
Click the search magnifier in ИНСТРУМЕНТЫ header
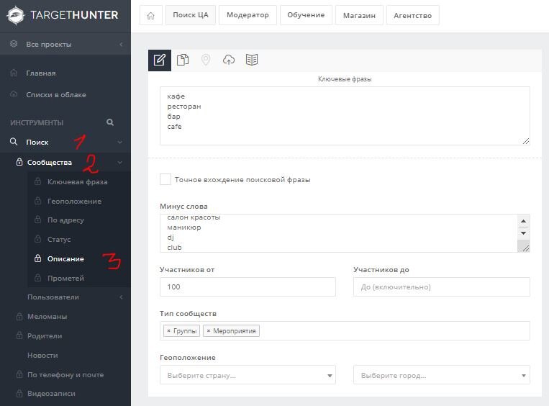(x=110, y=122)
